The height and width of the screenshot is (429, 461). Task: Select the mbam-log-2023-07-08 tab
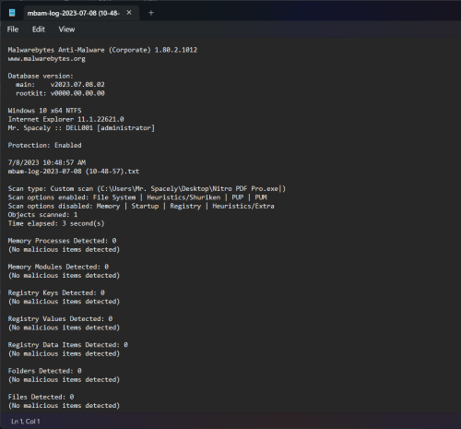coord(73,13)
